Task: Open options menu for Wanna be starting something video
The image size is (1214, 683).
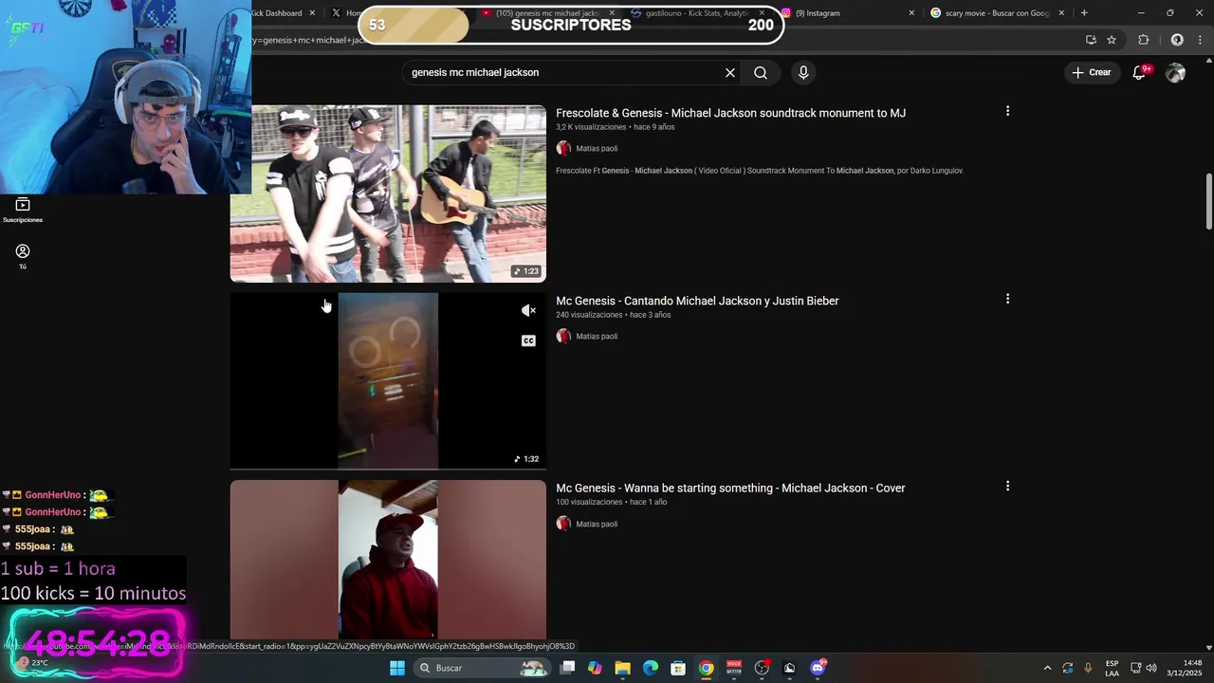Action: [1007, 486]
